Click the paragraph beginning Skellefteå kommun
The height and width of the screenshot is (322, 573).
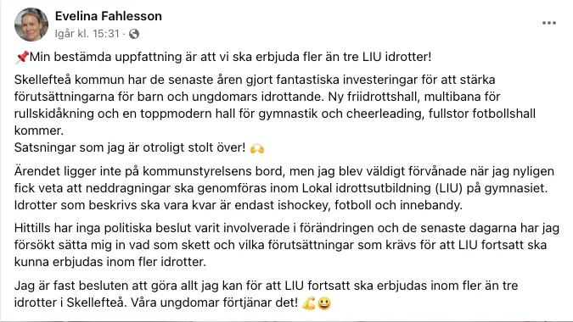(275, 105)
